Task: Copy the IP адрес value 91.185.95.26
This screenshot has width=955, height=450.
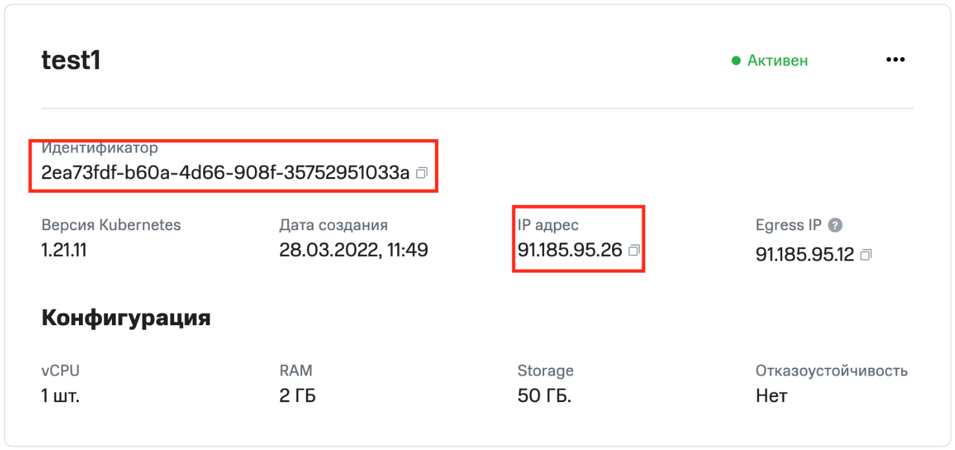Action: [x=634, y=250]
